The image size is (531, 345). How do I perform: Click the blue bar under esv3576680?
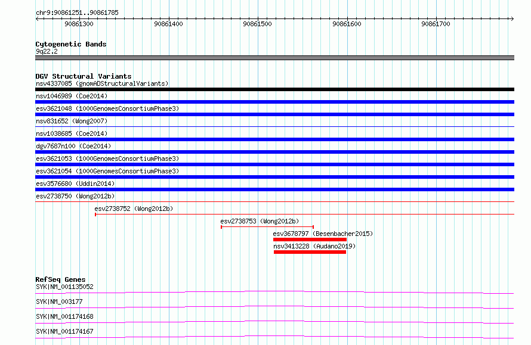coord(274,189)
